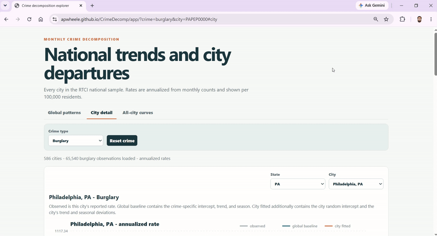The image size is (437, 236).
Task: Click the browser forward arrow
Action: tap(18, 19)
